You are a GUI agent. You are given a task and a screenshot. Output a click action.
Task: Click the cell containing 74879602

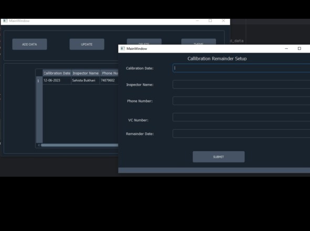pyautogui.click(x=109, y=80)
